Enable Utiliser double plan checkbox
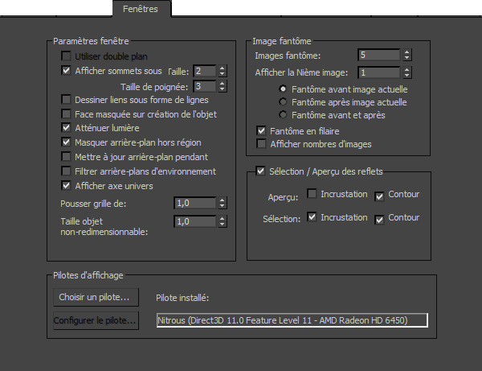The image size is (482, 371). (x=66, y=56)
